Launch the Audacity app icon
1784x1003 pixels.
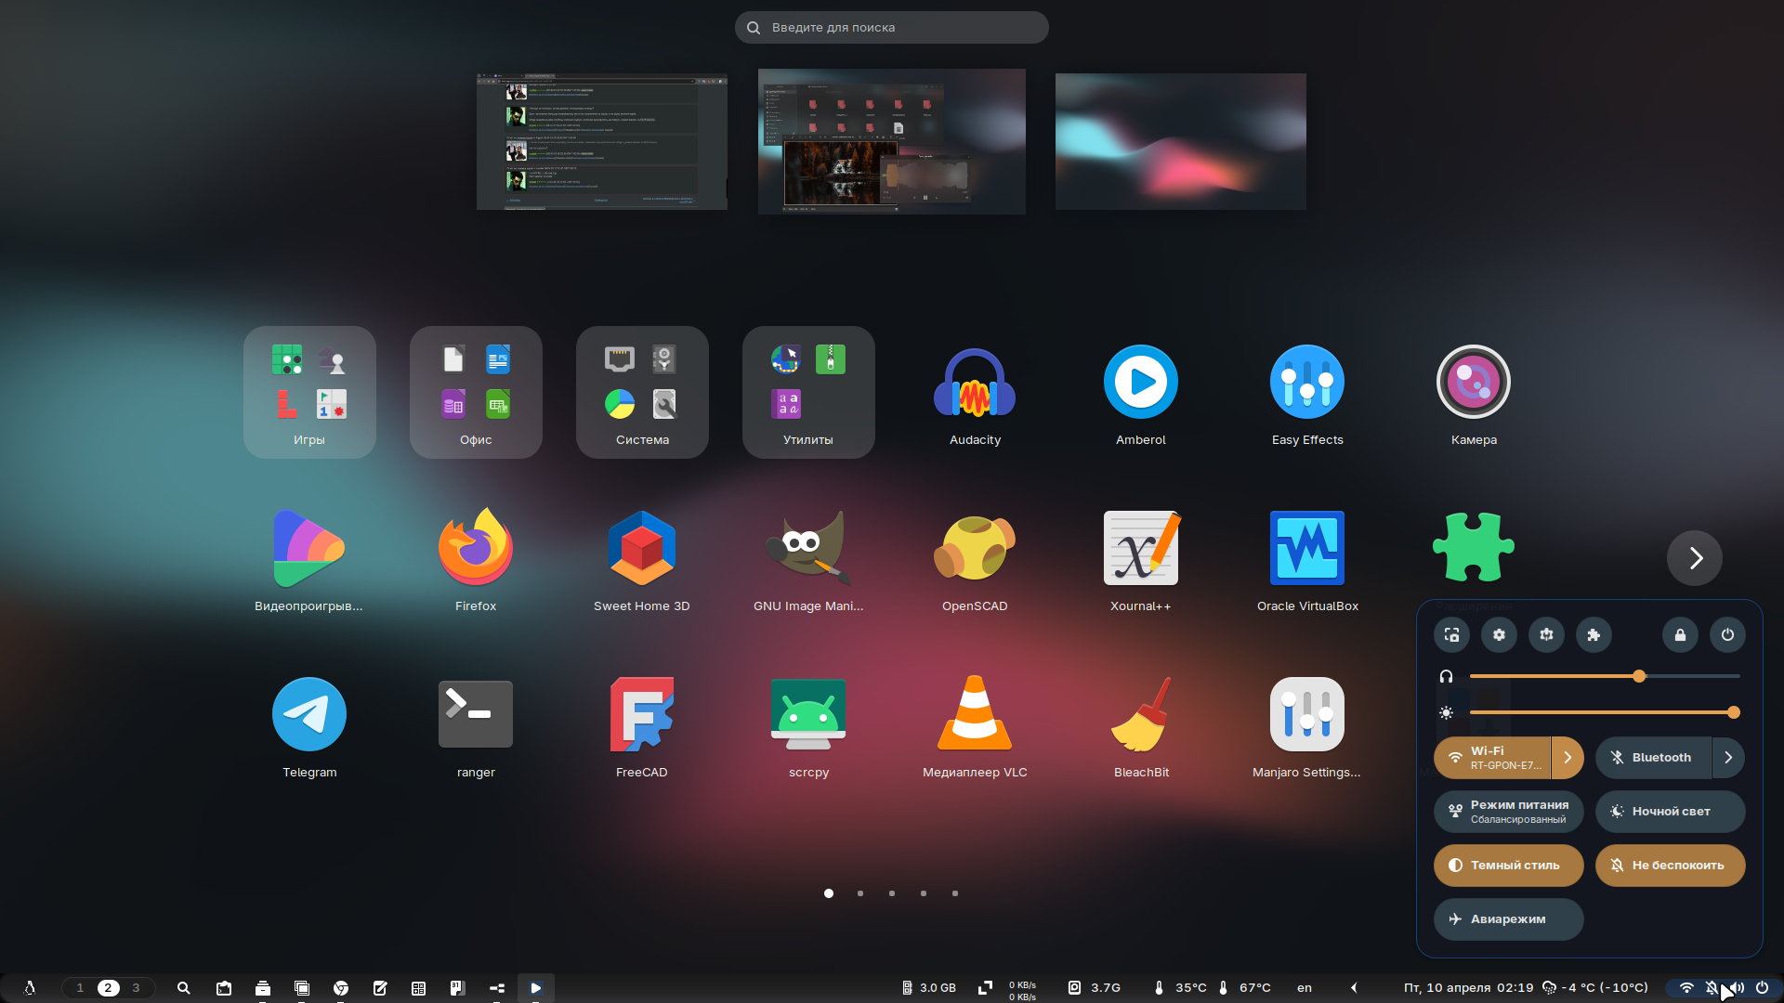pyautogui.click(x=975, y=383)
